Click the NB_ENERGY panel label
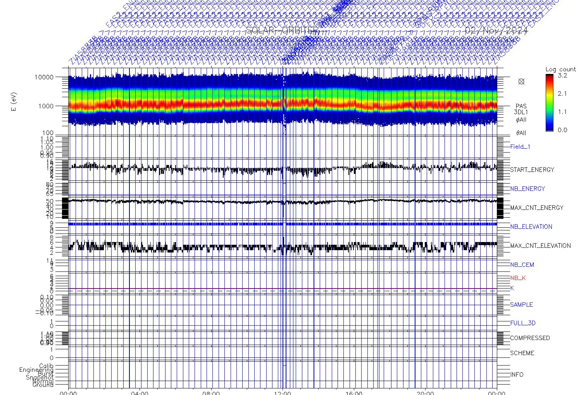Screen dimensions: 586x395 pos(527,189)
